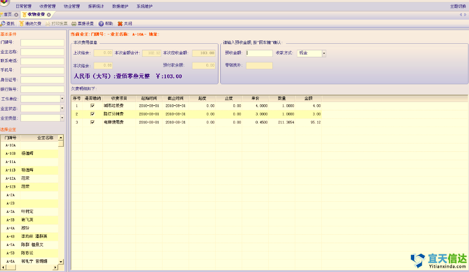The width and height of the screenshot is (469, 272).
Task: Click 主题切换 theme switch link
Action: (x=457, y=7)
